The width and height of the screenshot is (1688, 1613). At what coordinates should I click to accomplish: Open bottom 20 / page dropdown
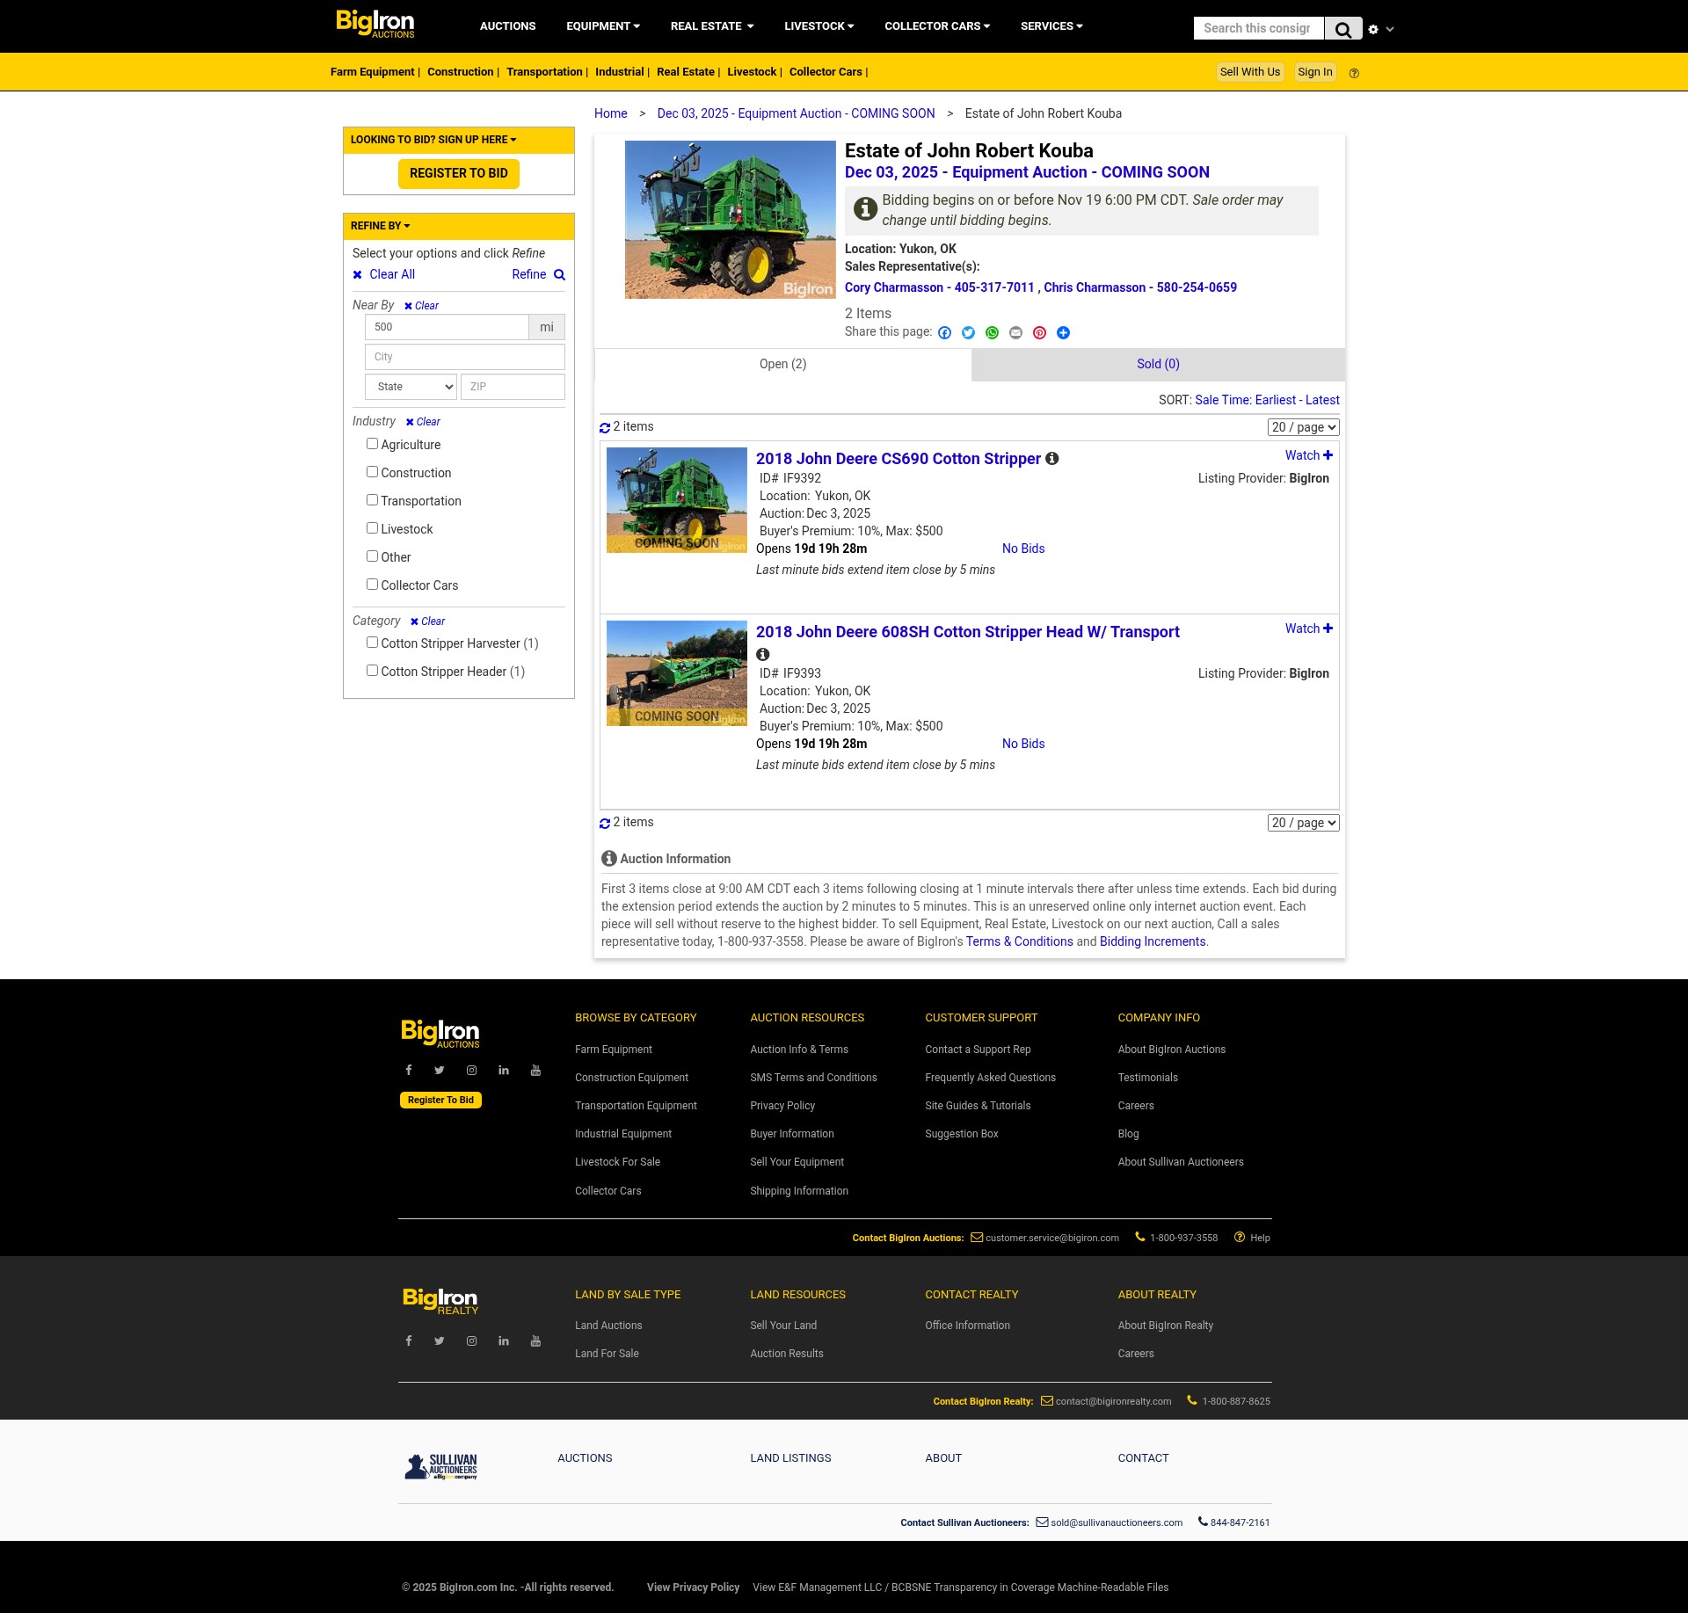point(1303,823)
